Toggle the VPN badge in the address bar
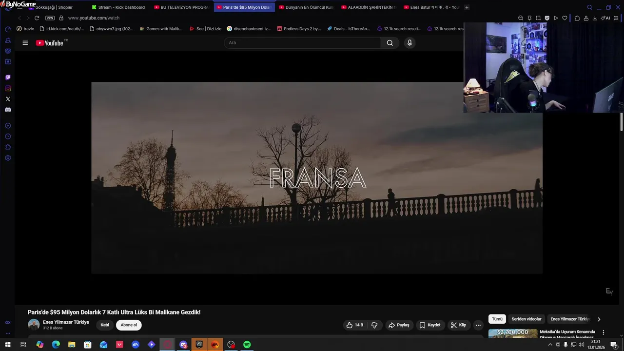 pos(50,18)
